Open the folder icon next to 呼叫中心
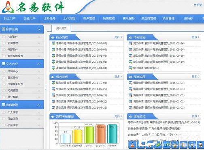Image resolution: width=204 pixels, height=150 pixels. click(x=4, y=71)
